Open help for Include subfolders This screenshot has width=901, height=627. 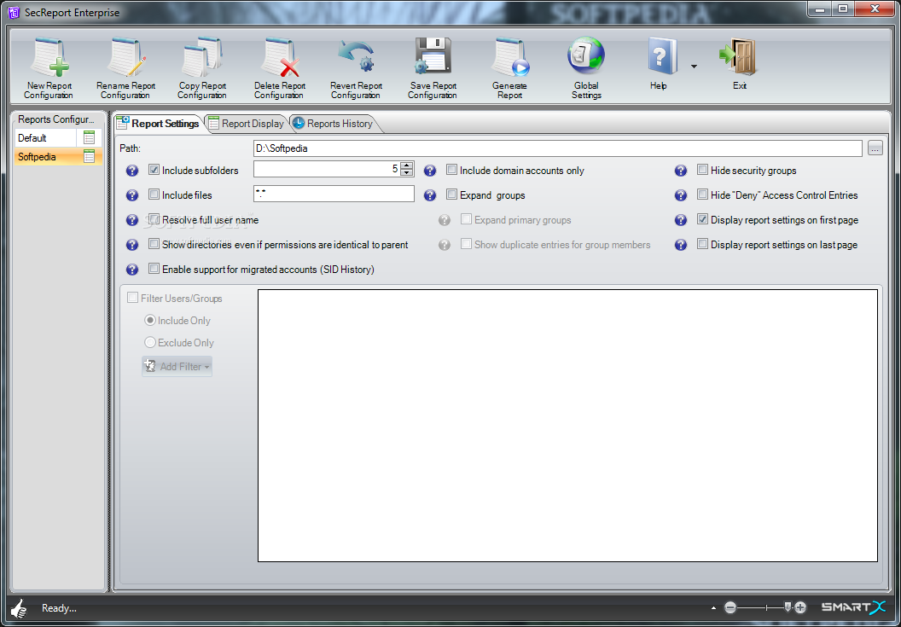132,171
